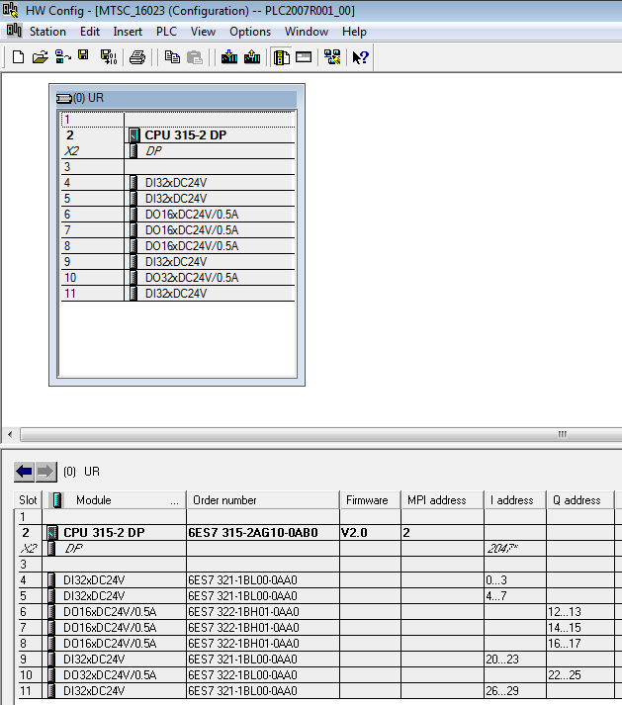The image size is (622, 705).
Task: Click the Upload to PG icon
Action: click(x=252, y=57)
